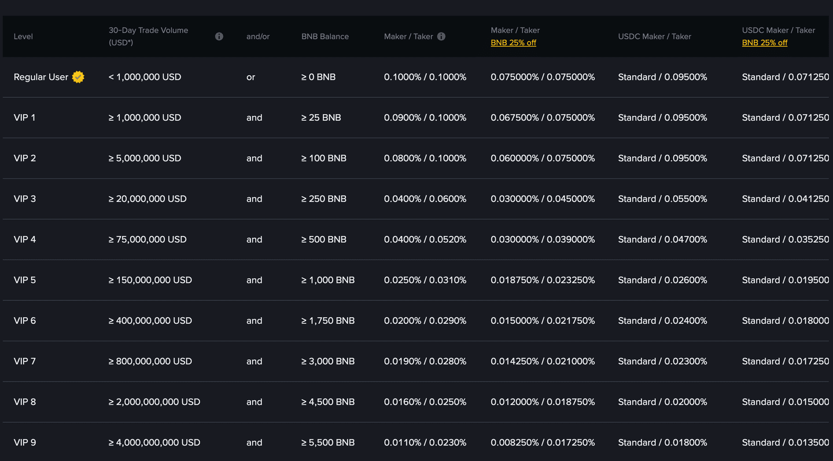Select the VIP 9 level label

pos(25,442)
